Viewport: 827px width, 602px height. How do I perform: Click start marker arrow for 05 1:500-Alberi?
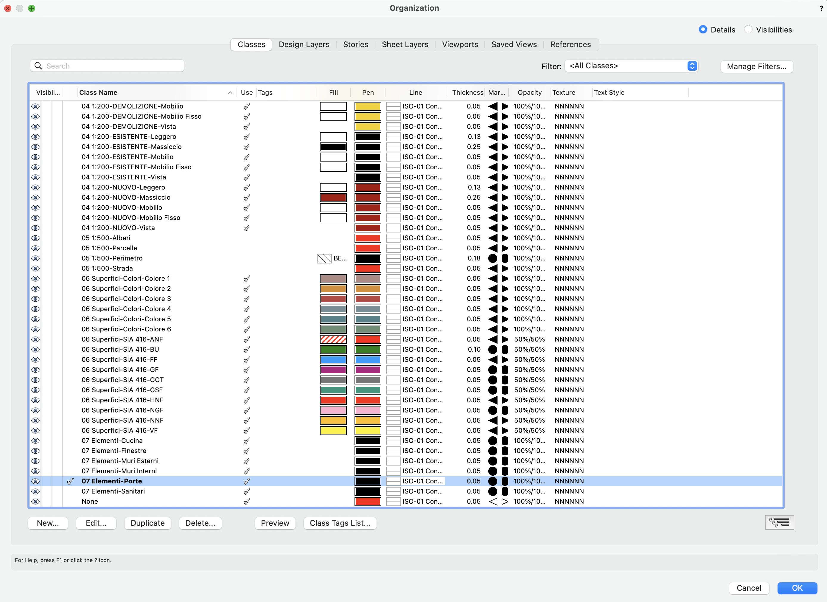tap(493, 238)
